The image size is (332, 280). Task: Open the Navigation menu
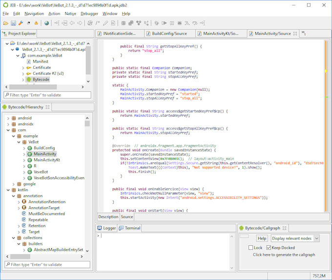click(x=34, y=14)
